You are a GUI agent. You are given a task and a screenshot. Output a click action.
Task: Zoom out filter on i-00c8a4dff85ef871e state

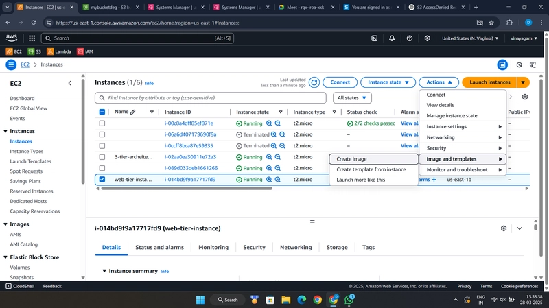(278, 123)
